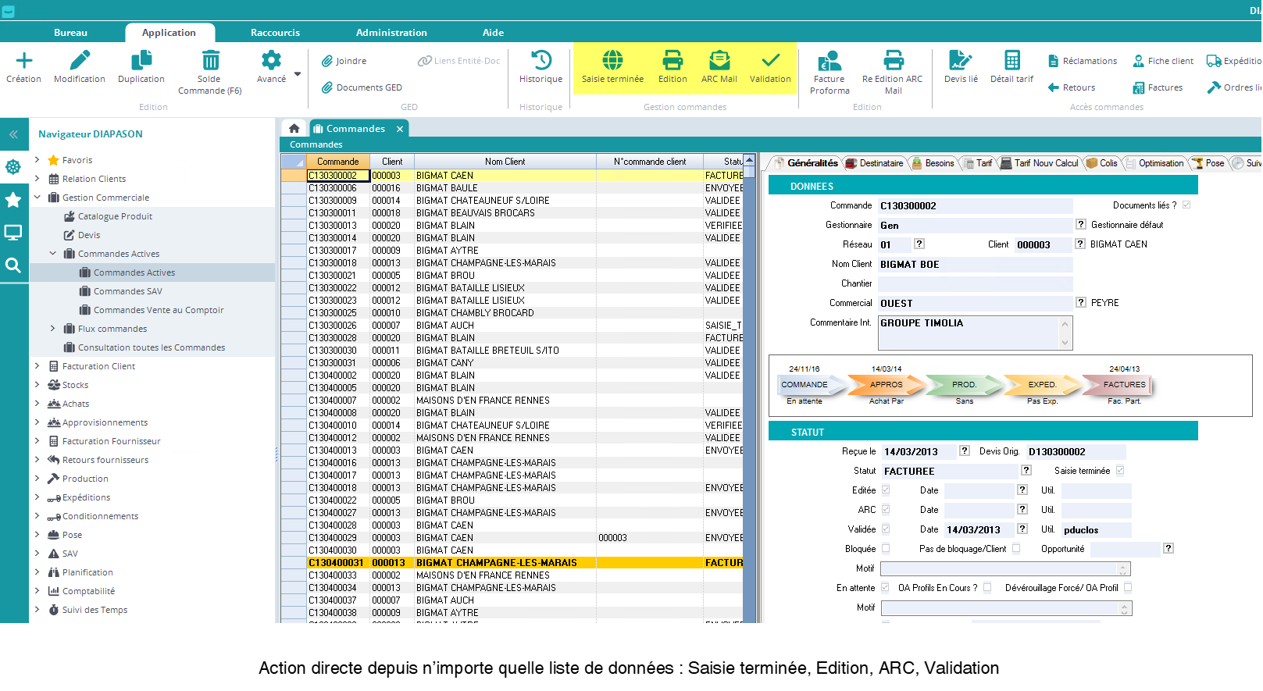The height and width of the screenshot is (691, 1263).
Task: Open the Détail tarif calculator icon
Action: [1011, 61]
